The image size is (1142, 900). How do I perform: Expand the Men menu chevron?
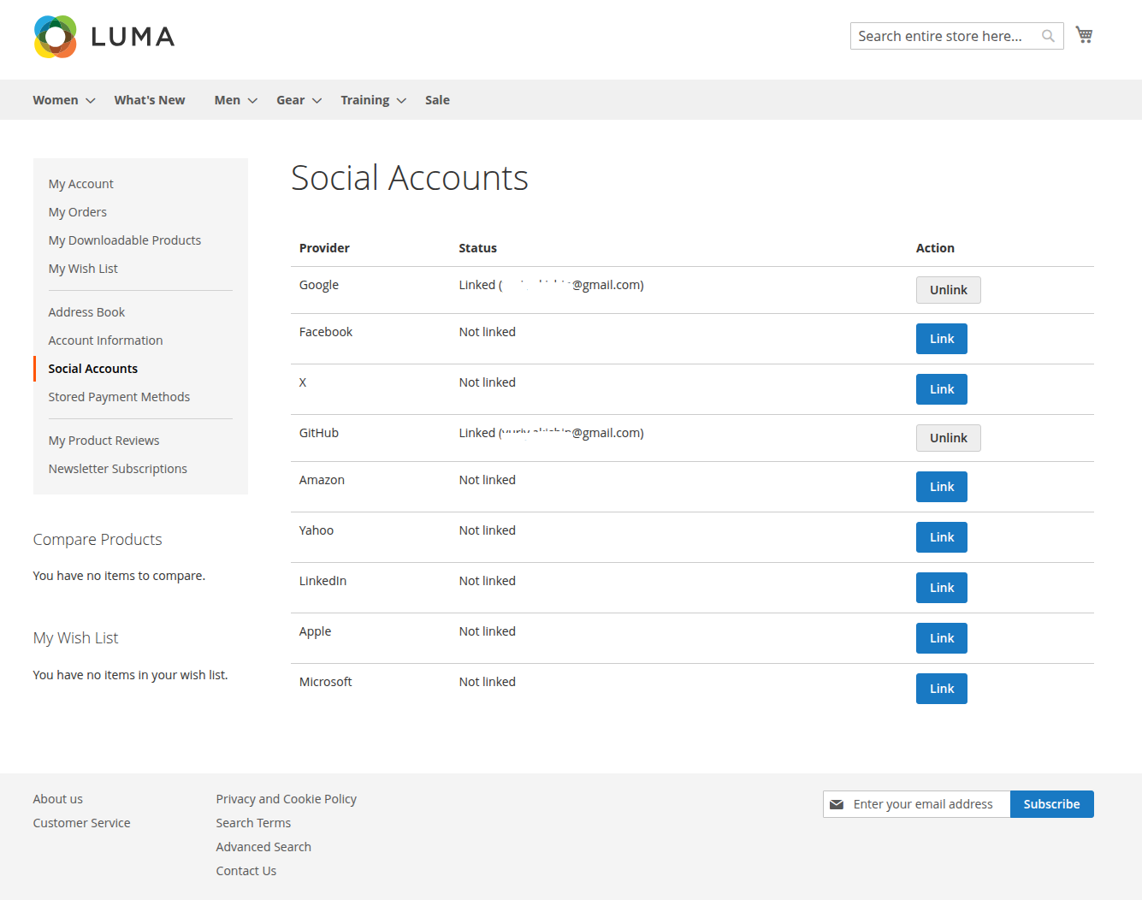pos(252,100)
